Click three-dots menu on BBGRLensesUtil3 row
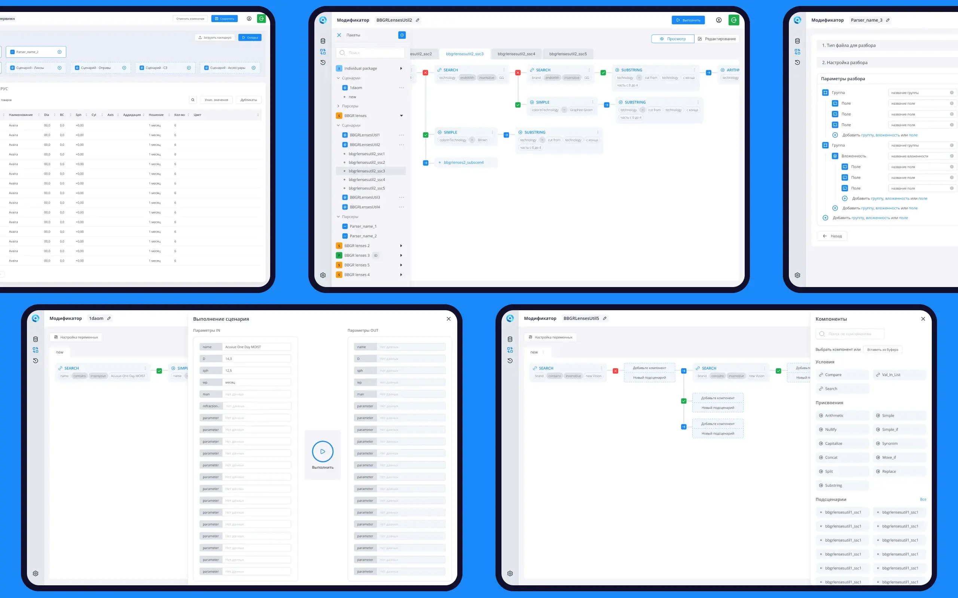 coord(402,197)
